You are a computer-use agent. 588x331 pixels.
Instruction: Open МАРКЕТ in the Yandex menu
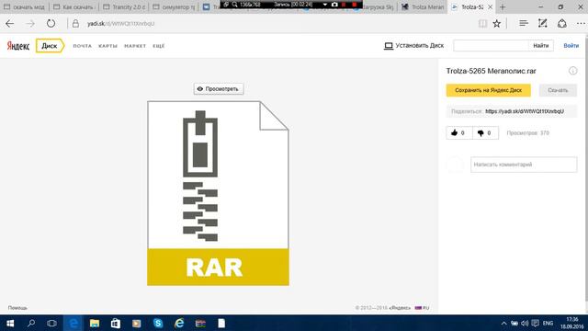[x=135, y=46]
